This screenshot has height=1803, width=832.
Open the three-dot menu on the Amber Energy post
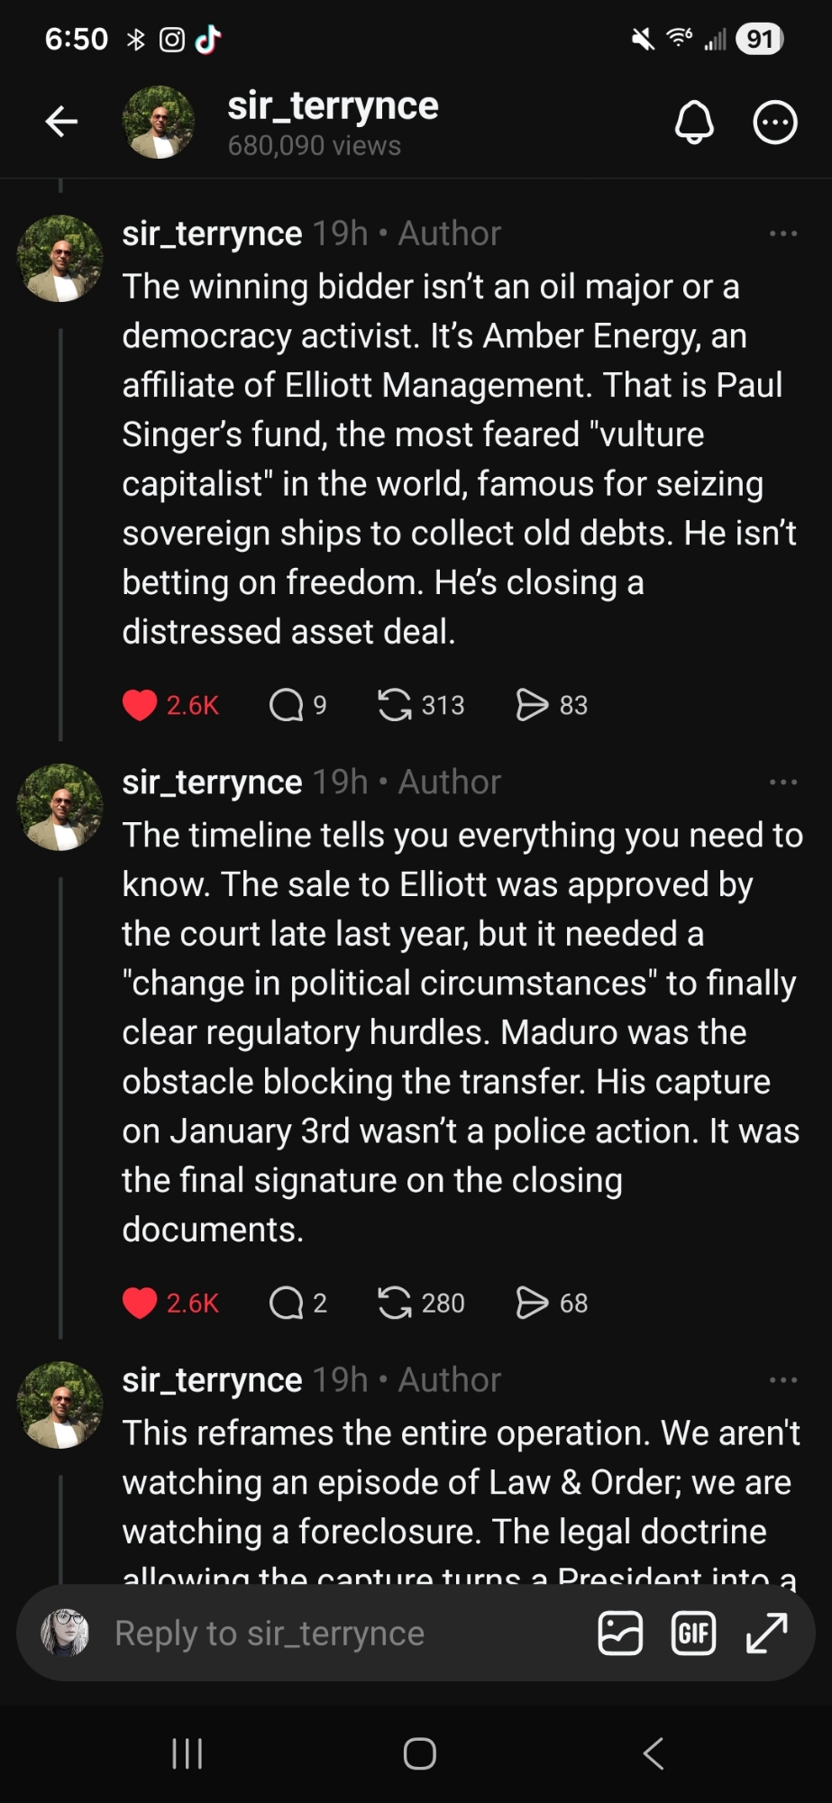click(782, 233)
